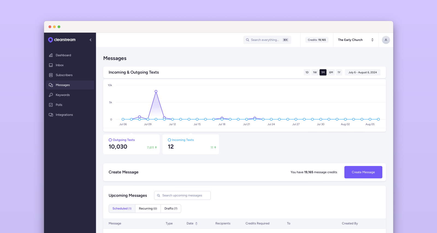Viewport: 437px width, 233px height.
Task: Open the Subscribers contact icon
Action: point(51,75)
